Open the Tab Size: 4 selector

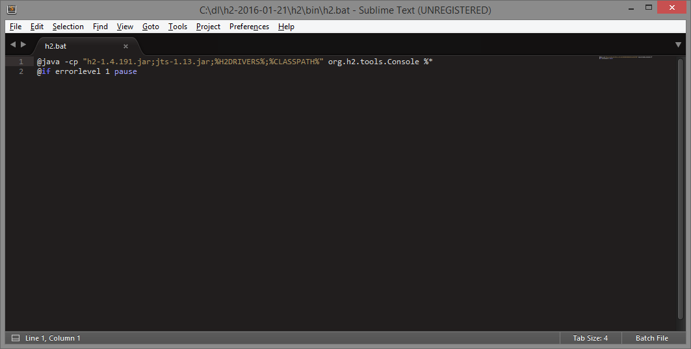click(590, 338)
